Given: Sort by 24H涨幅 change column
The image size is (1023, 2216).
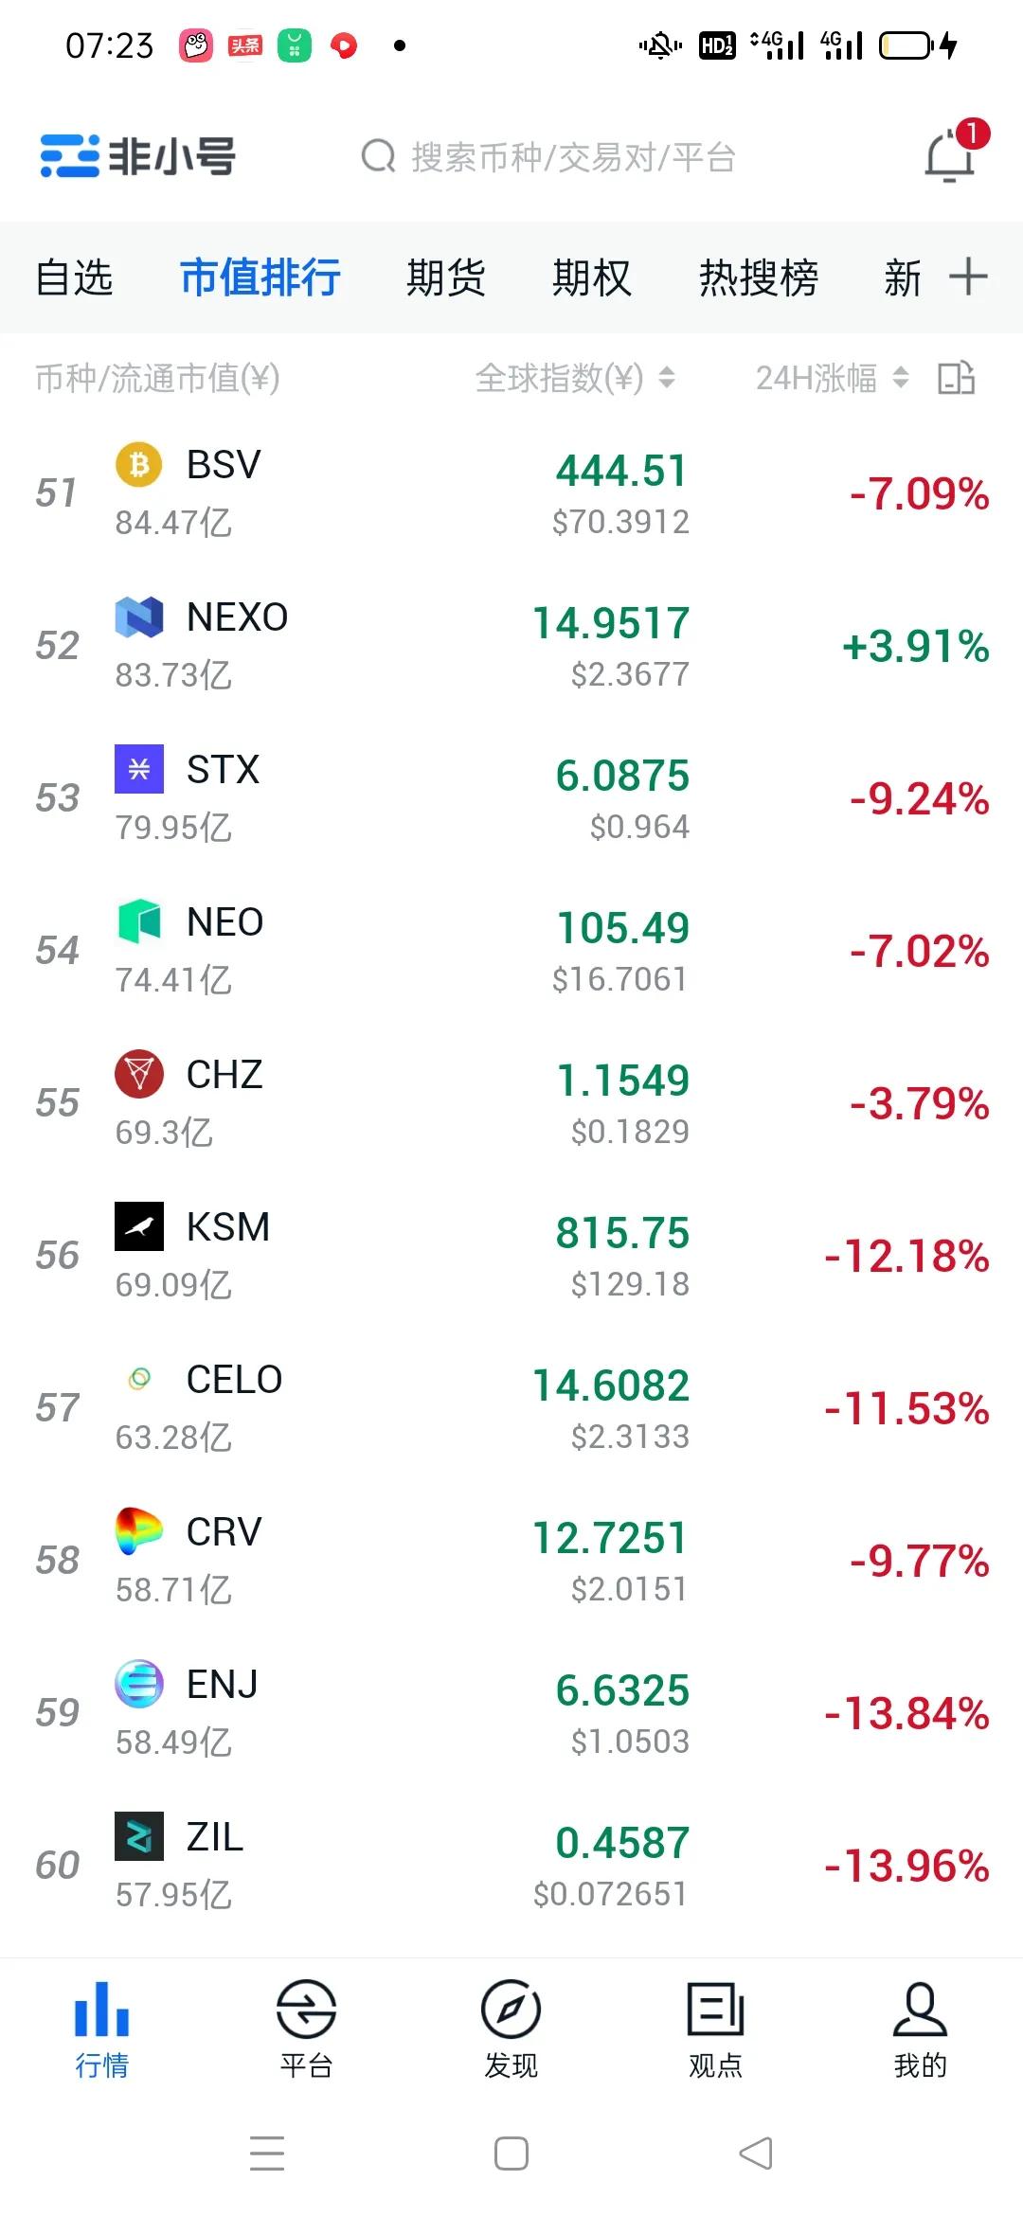Looking at the screenshot, I should [831, 378].
